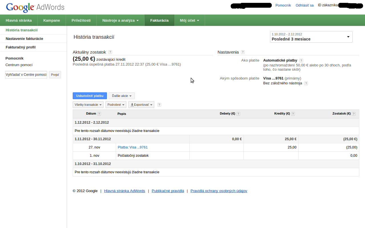
Task: Open the Všetky transakcie filter dropdown
Action: click(88, 105)
